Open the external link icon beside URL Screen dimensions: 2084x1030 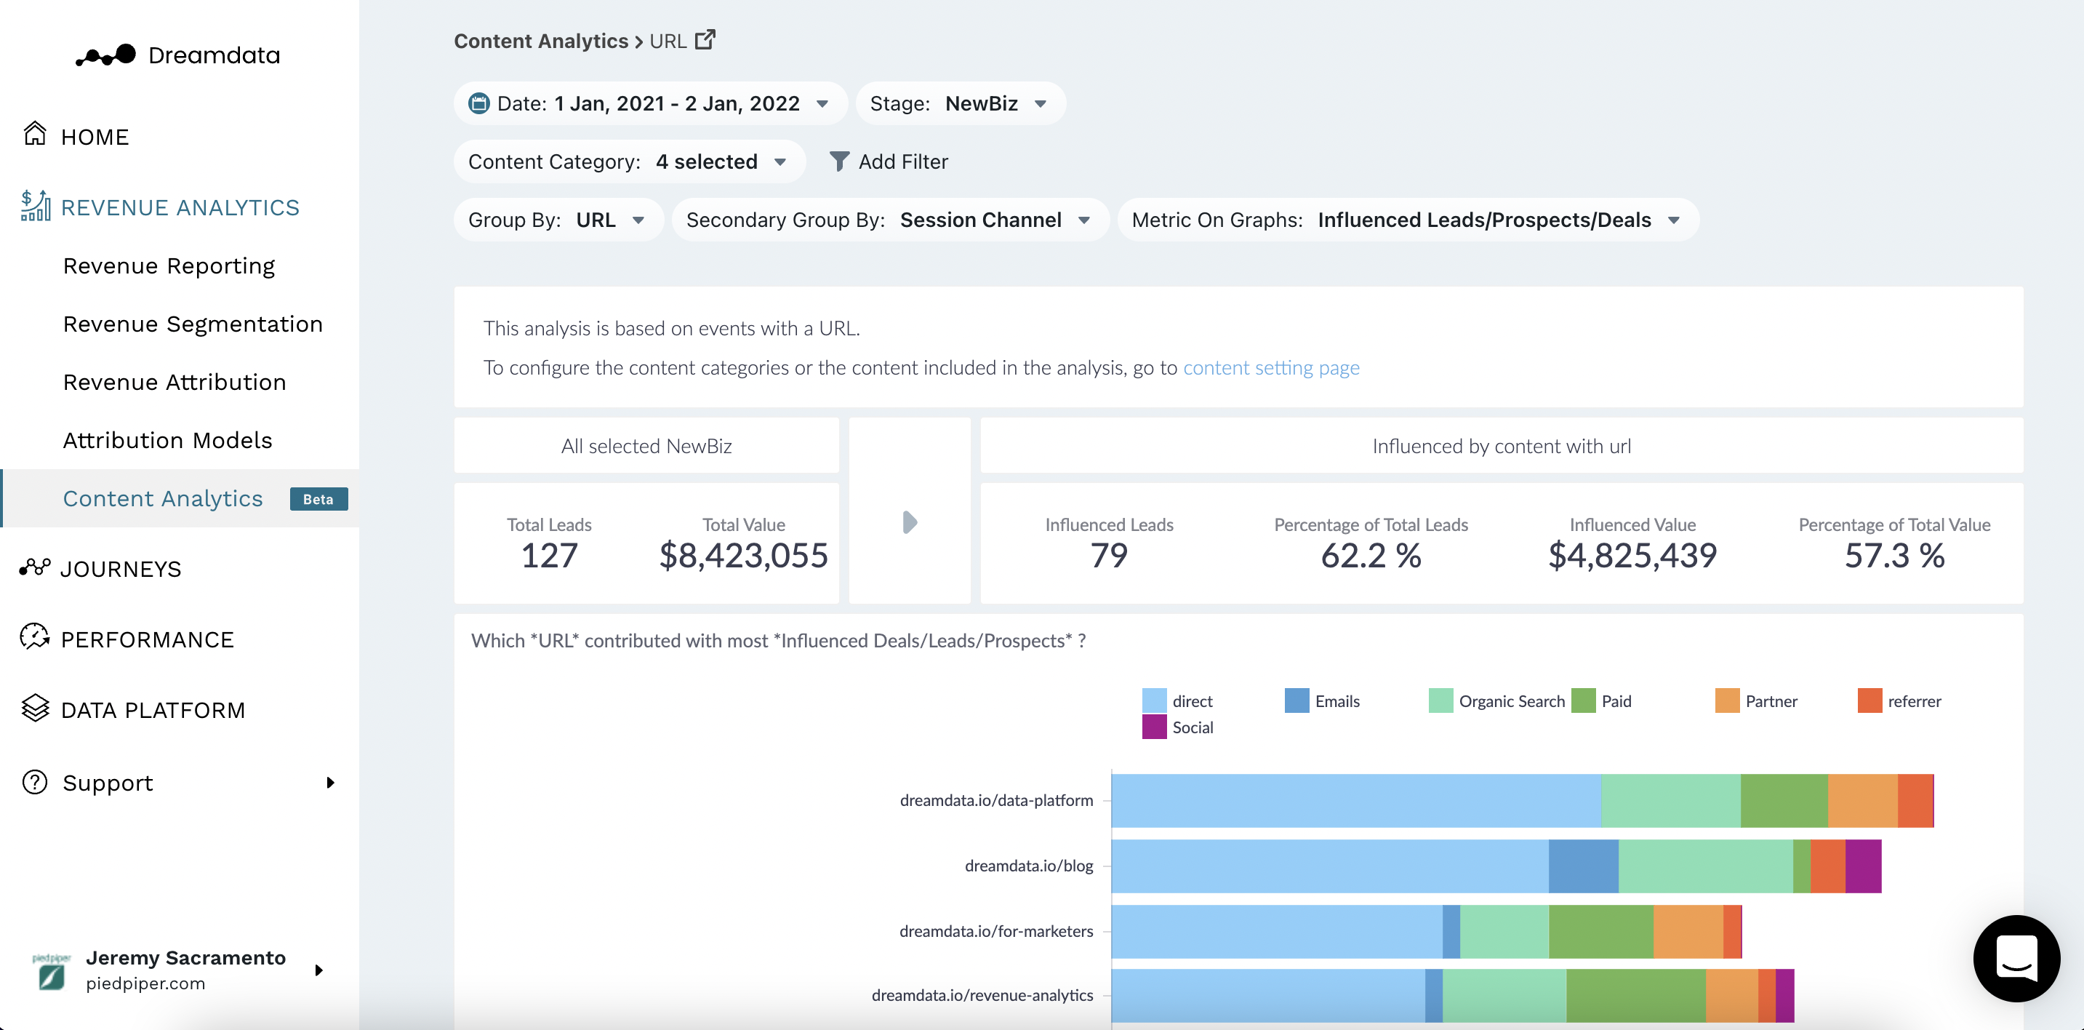point(705,40)
